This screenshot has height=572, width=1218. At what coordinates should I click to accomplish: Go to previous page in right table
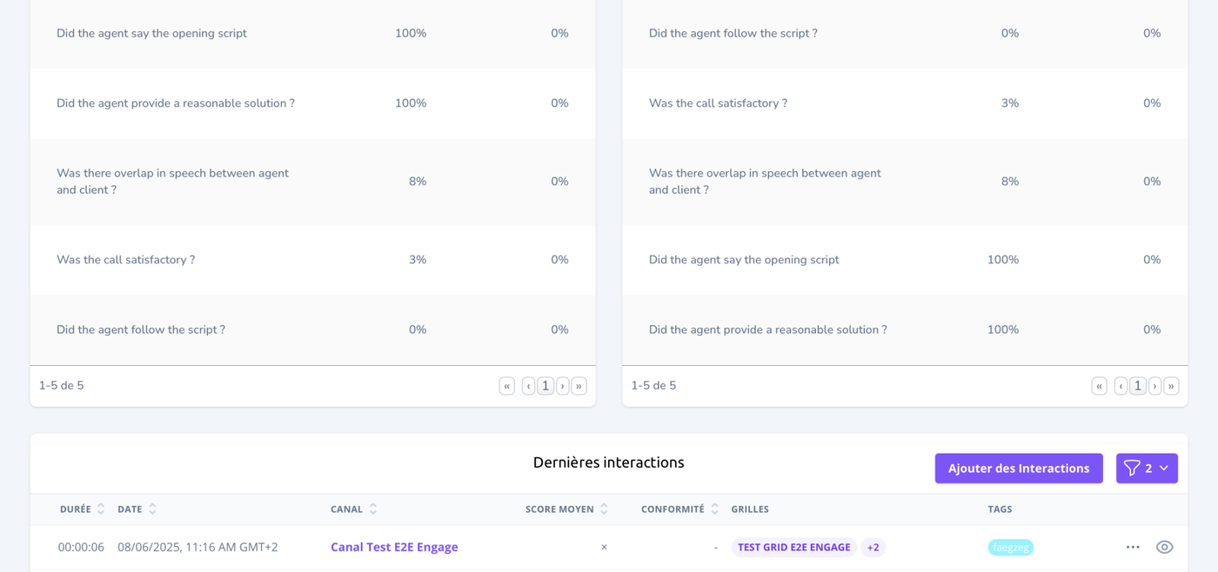tap(1121, 386)
